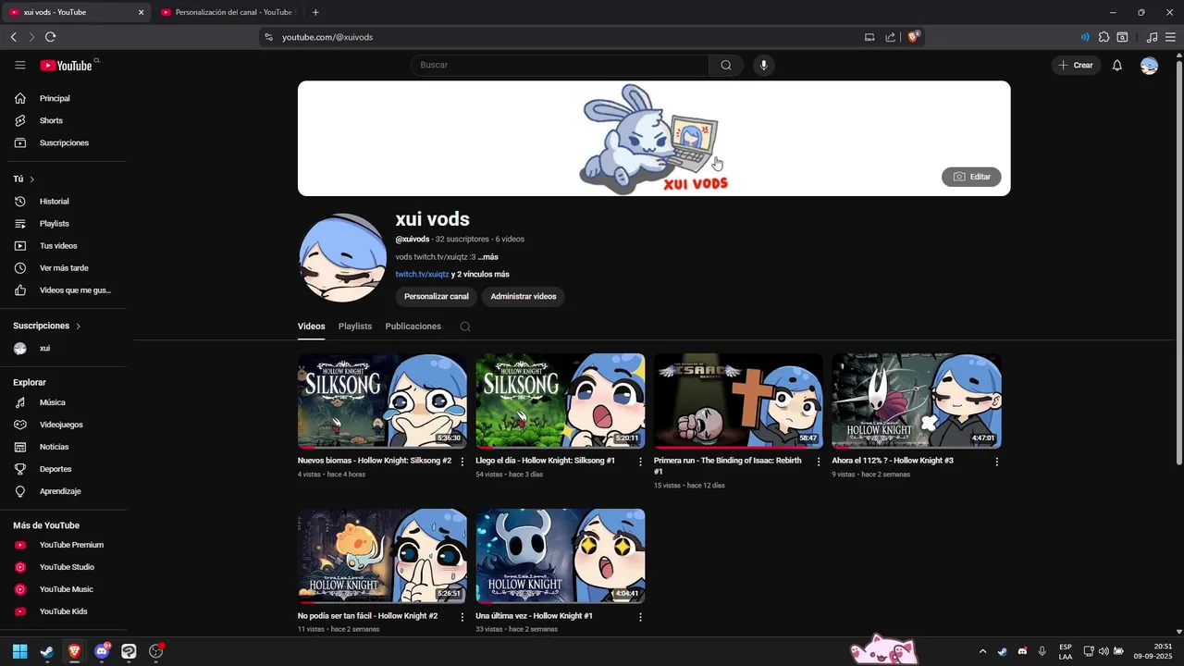Click the search magnifier button
Viewport: 1184px width, 666px height.
726,65
